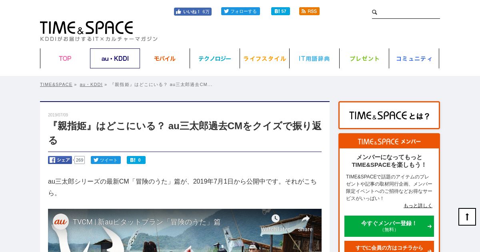
Task: Click the tagline KDDIがお届けするIT×カルチャーマガジン
Action: tap(99, 39)
